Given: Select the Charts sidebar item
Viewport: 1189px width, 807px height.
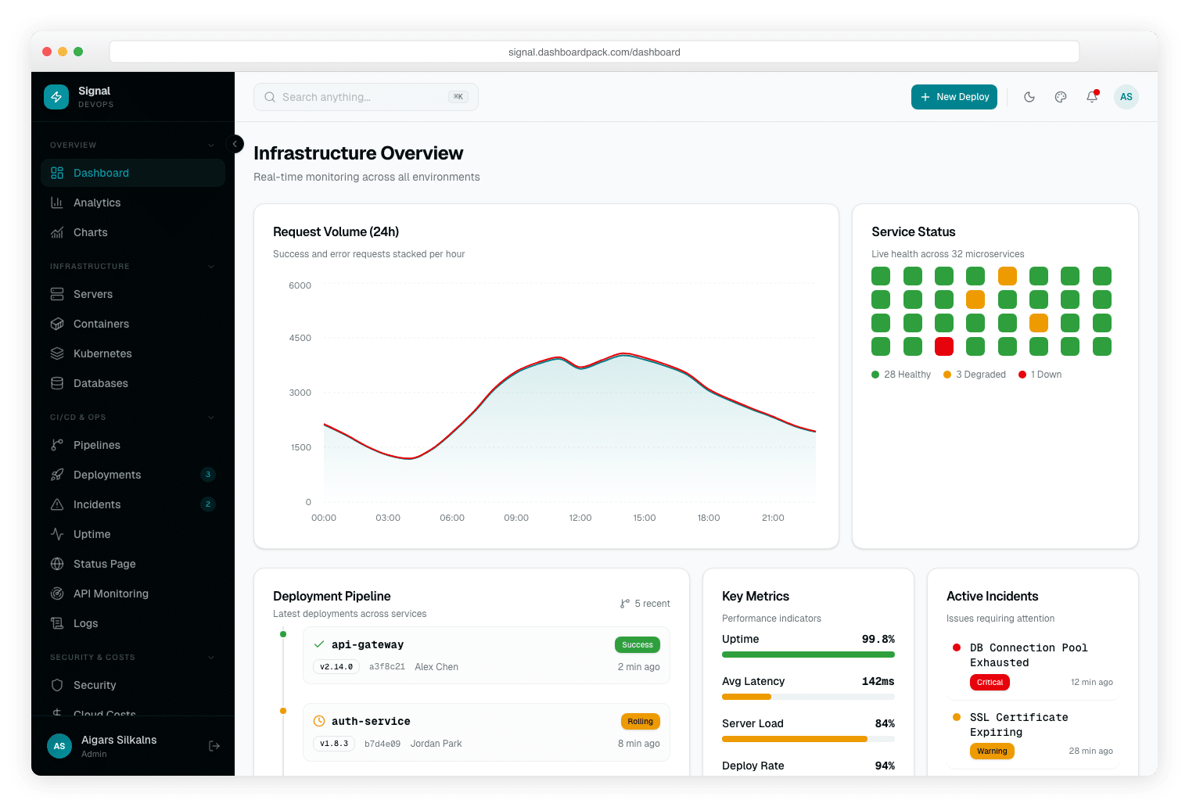Looking at the screenshot, I should [x=89, y=232].
